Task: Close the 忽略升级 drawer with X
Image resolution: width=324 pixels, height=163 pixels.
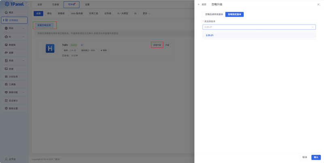Action: (x=318, y=4)
